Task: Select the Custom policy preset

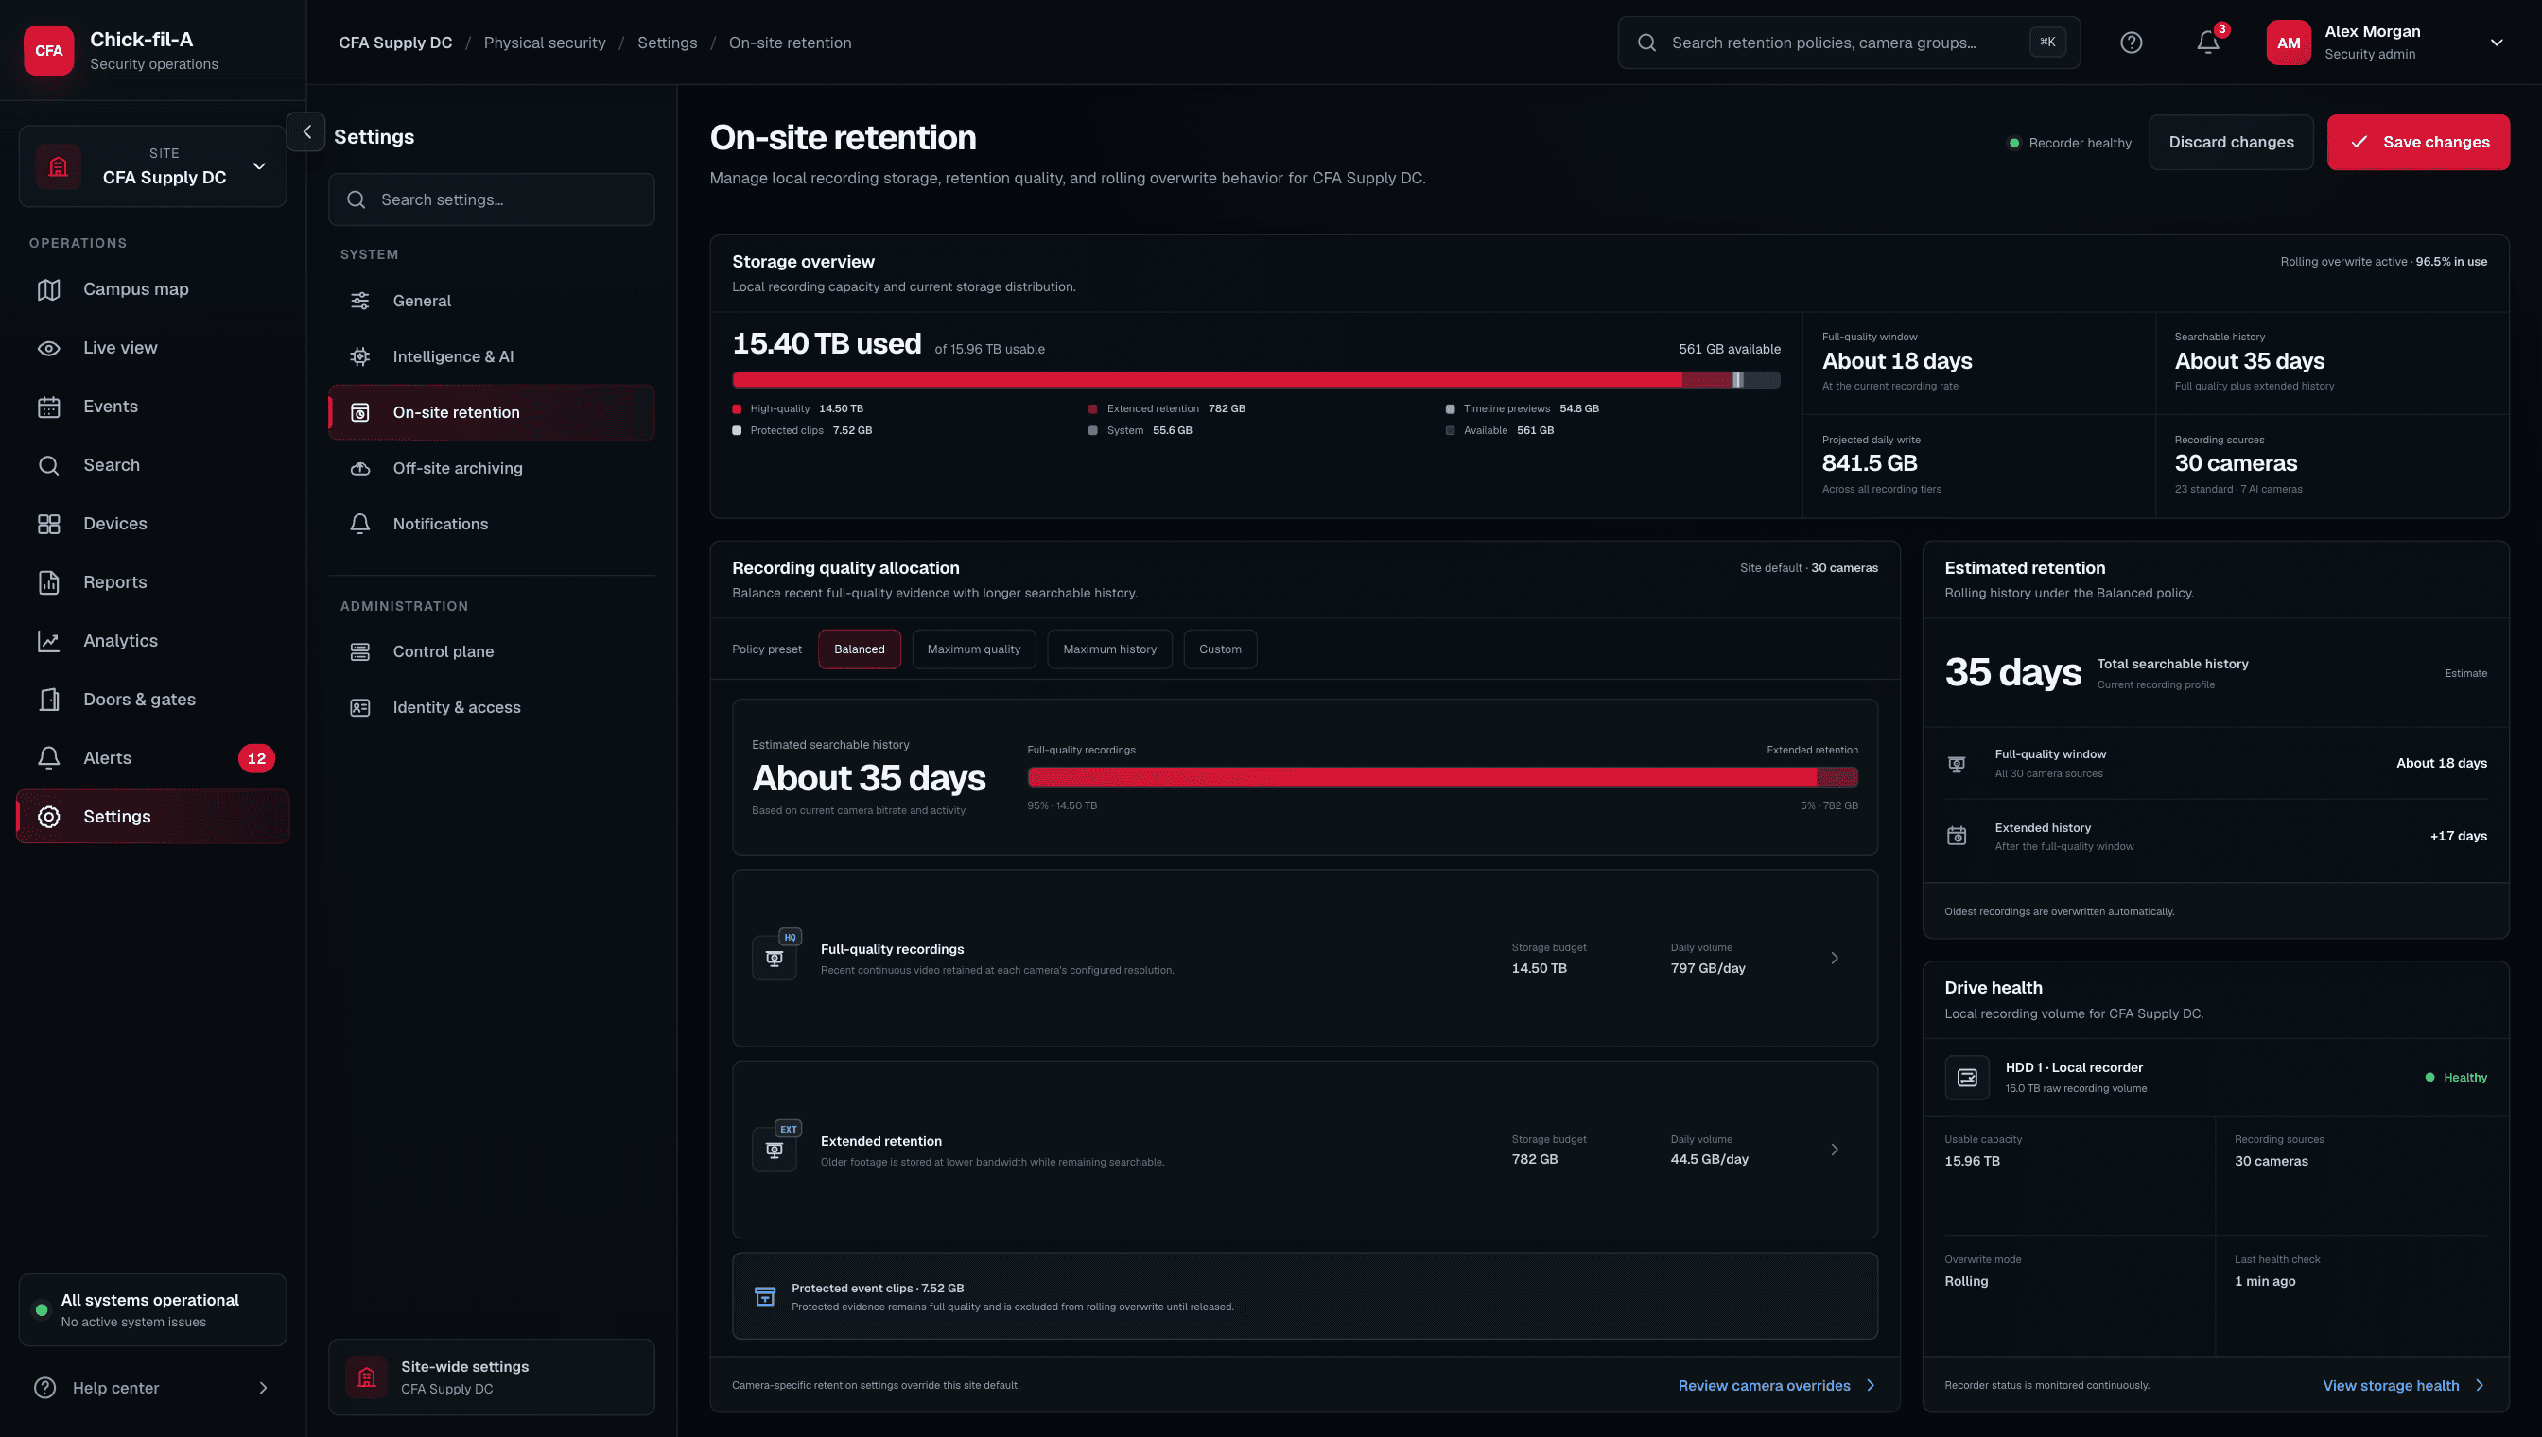Action: pyautogui.click(x=1220, y=649)
